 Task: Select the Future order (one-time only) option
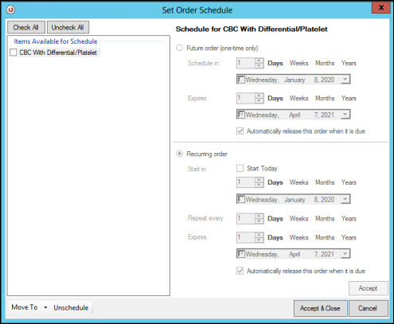pos(180,48)
